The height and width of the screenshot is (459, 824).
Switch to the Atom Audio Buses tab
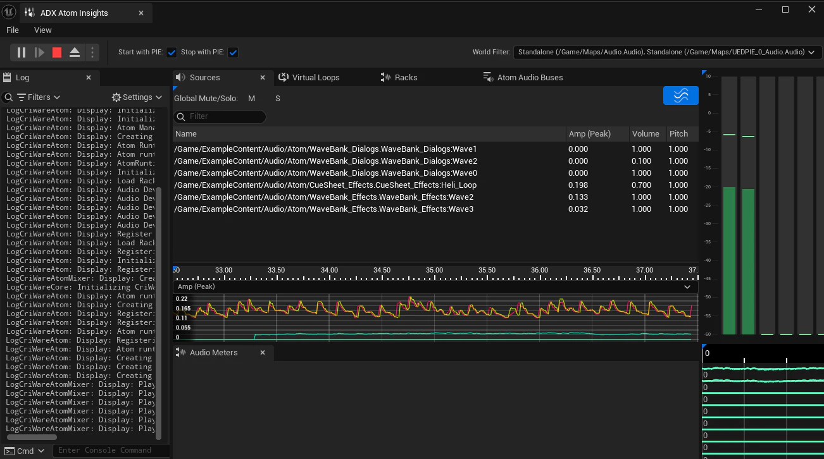point(523,77)
